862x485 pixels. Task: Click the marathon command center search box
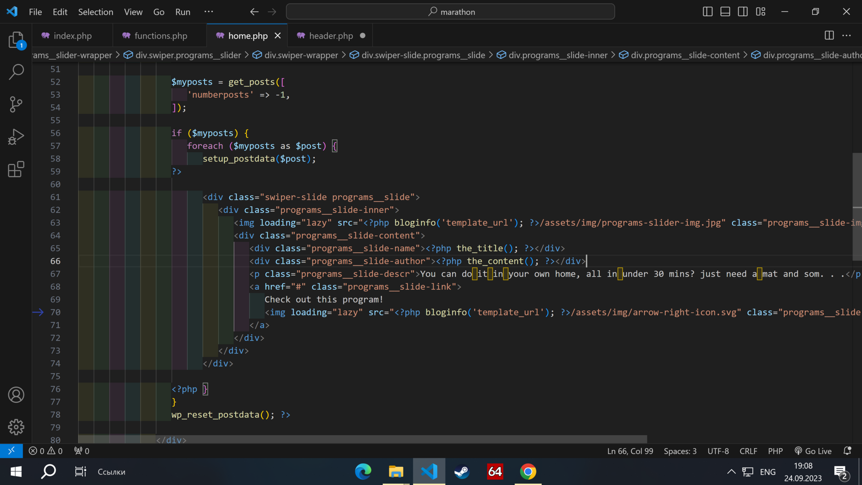[450, 12]
